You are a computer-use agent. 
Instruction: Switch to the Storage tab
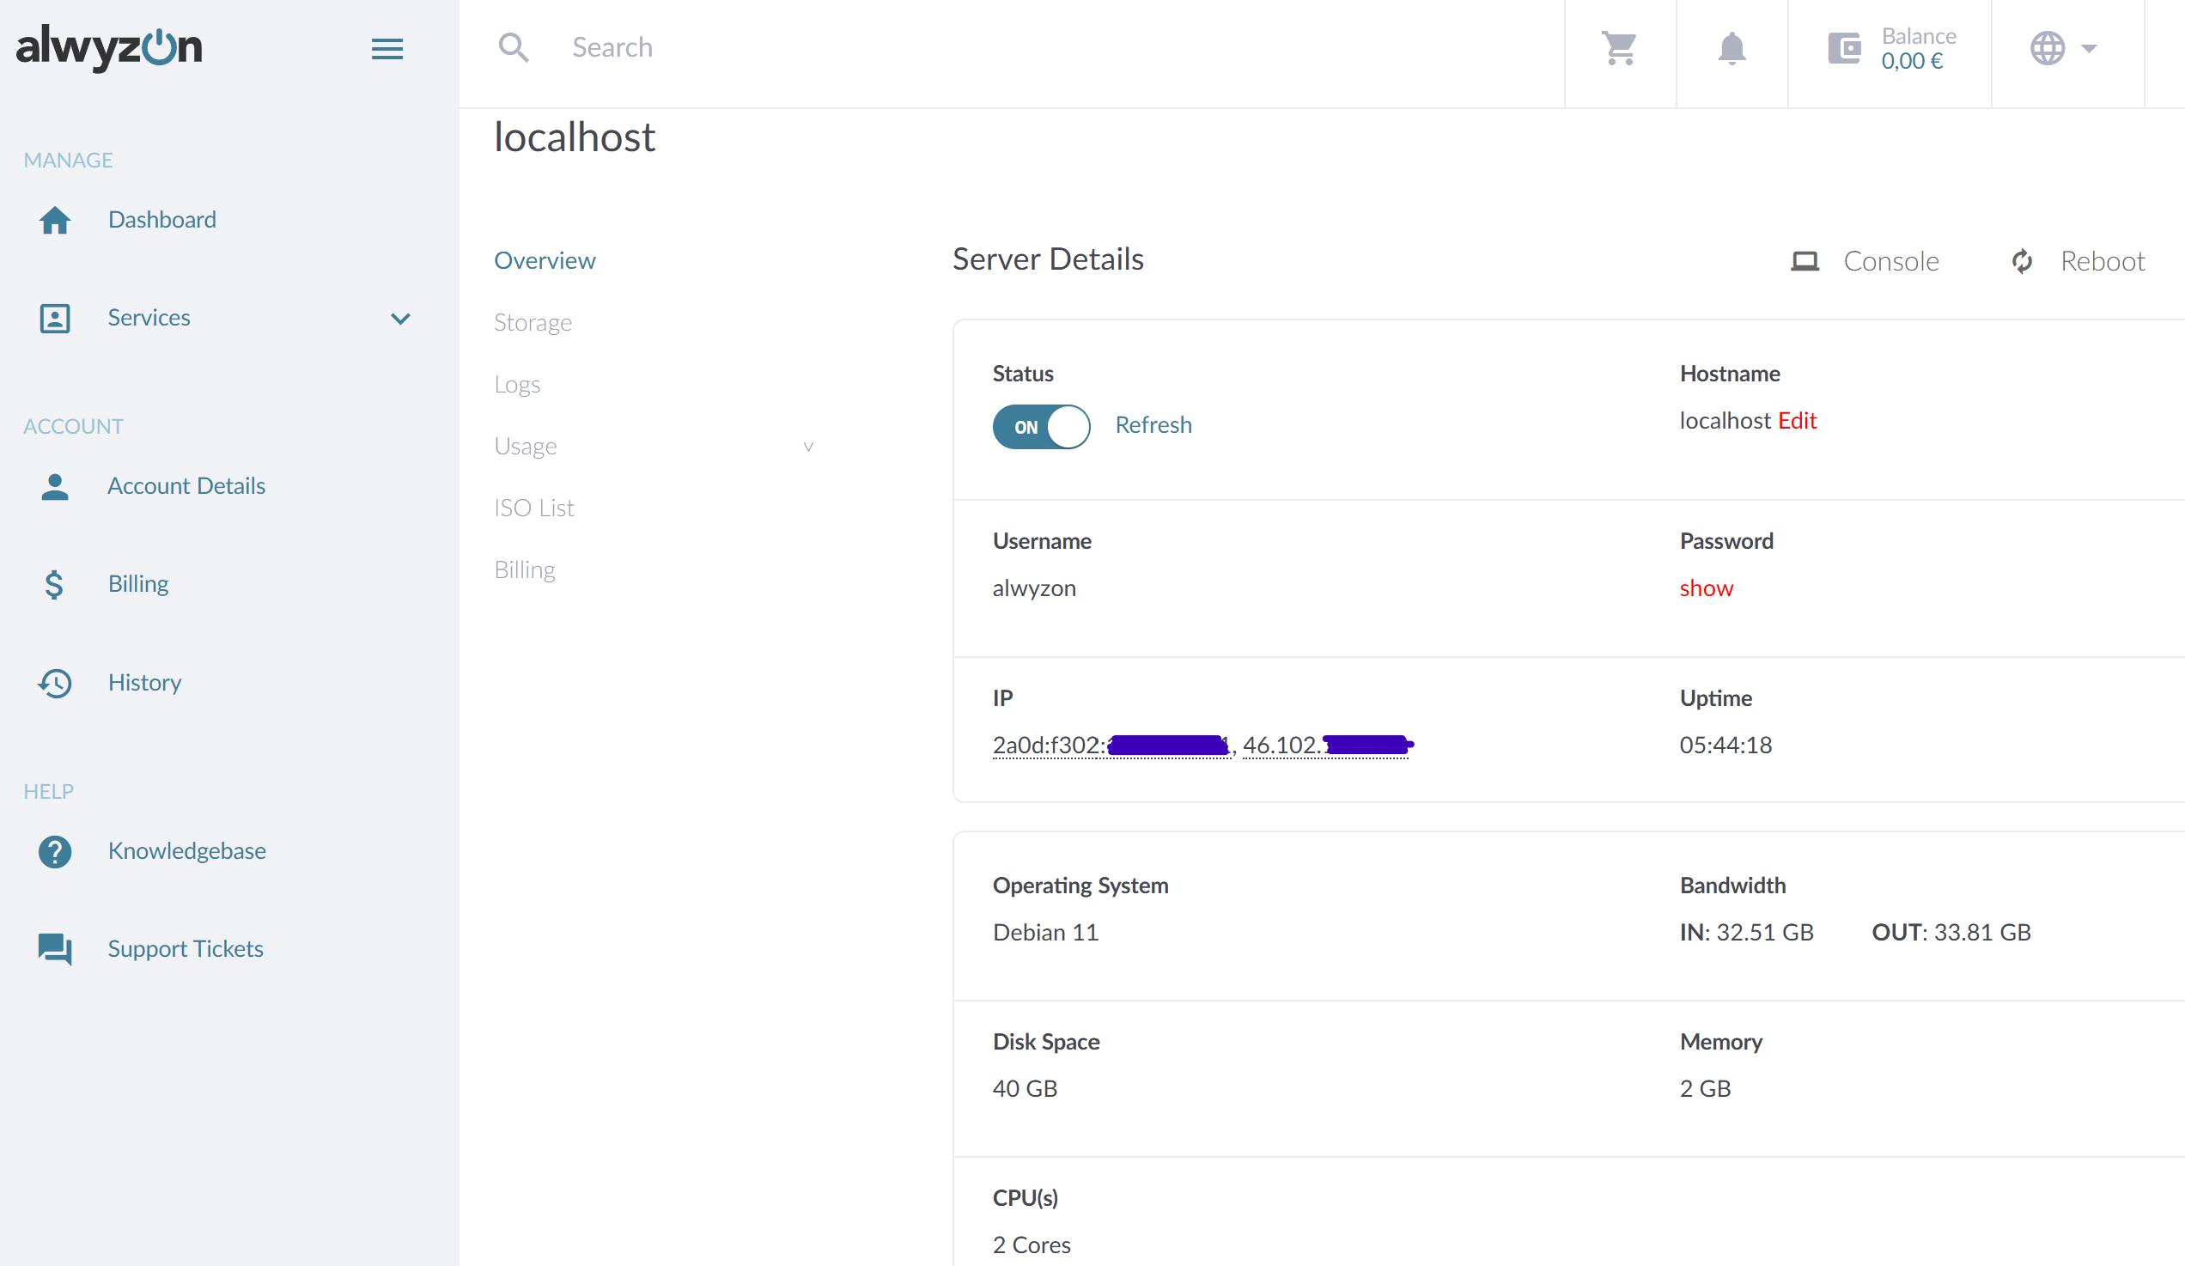click(533, 323)
